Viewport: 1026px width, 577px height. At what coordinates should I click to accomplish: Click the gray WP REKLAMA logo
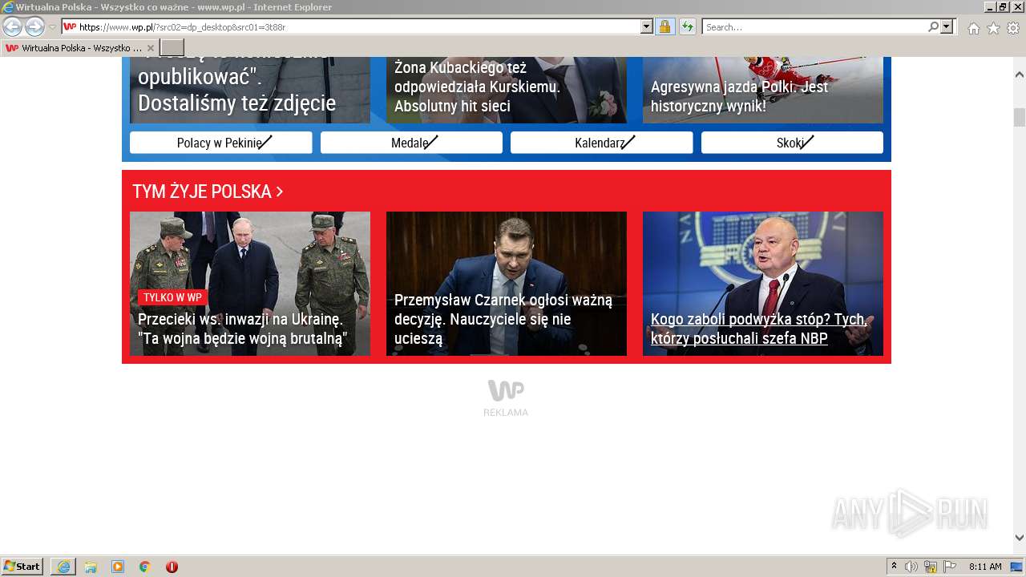[x=506, y=397]
